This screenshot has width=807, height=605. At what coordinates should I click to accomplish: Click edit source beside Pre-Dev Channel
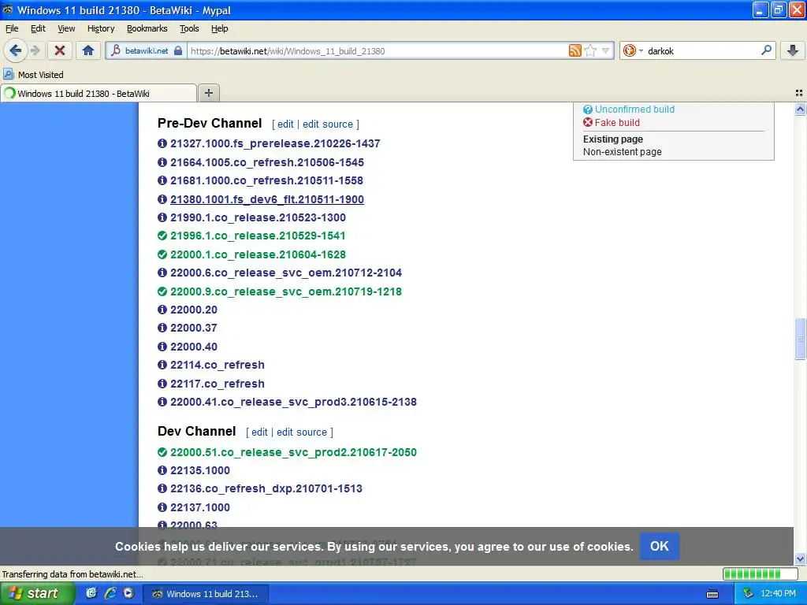(327, 124)
